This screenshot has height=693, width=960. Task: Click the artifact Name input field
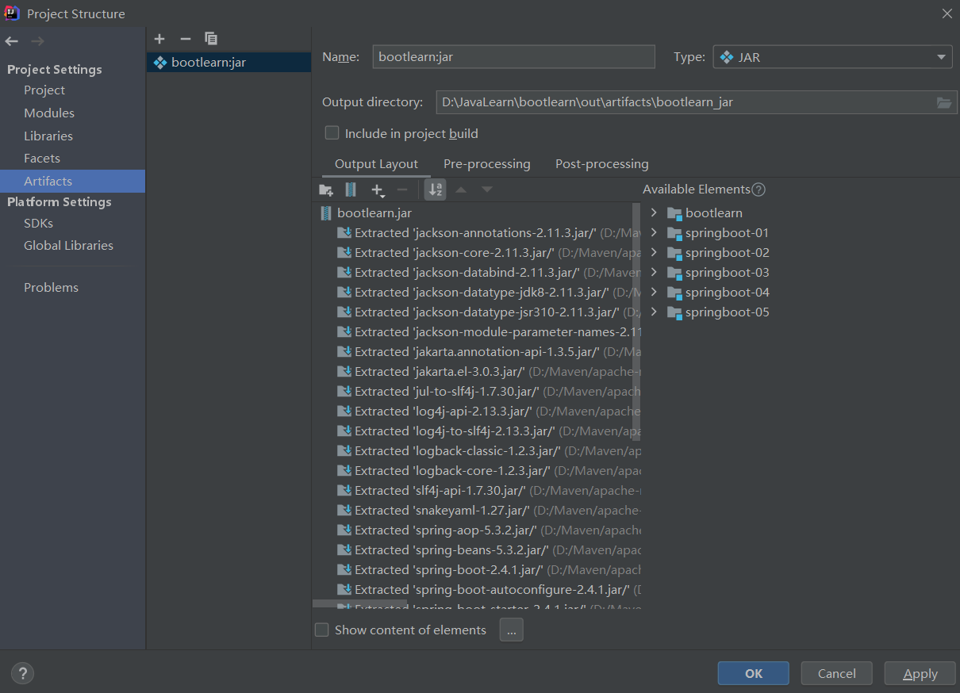tap(513, 57)
